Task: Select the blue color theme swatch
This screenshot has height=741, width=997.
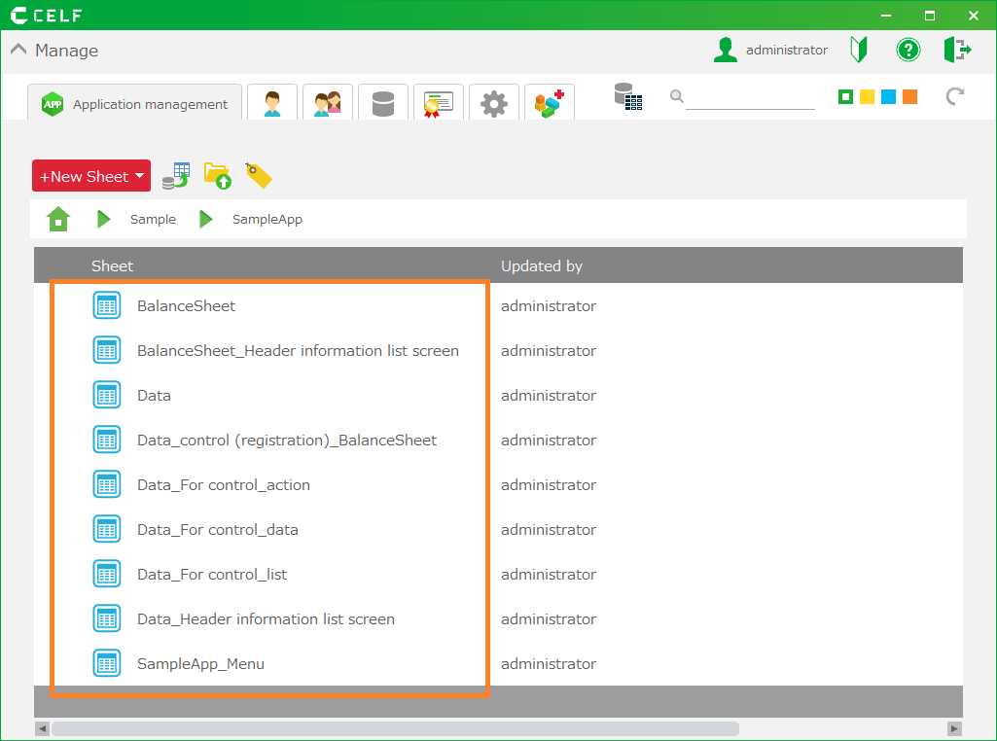Action: tap(888, 97)
